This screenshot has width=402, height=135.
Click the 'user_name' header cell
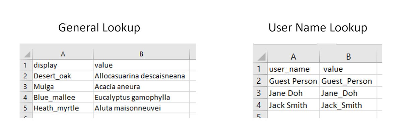click(293, 69)
